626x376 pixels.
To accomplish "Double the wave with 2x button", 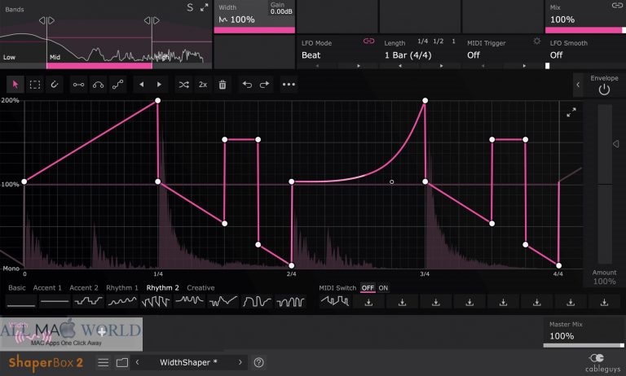I will (x=203, y=85).
